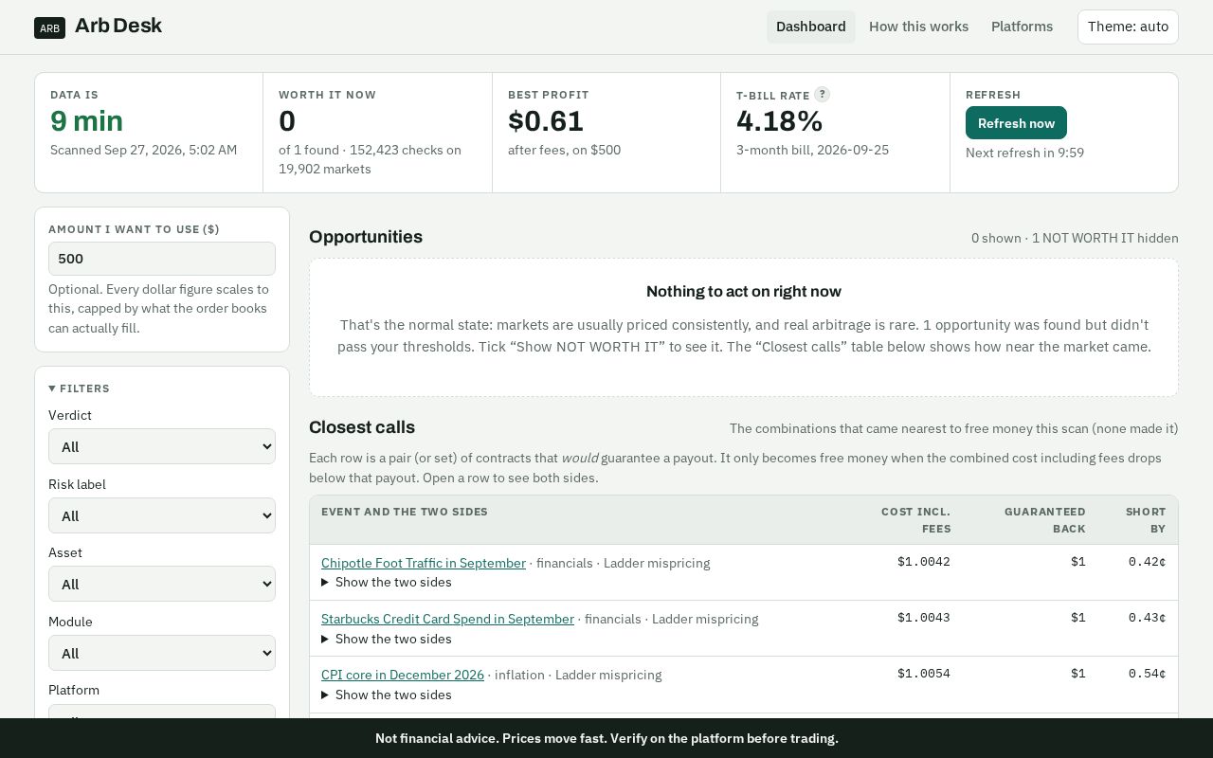1213x758 pixels.
Task: Open the Dashboard tab
Action: pos(811,27)
